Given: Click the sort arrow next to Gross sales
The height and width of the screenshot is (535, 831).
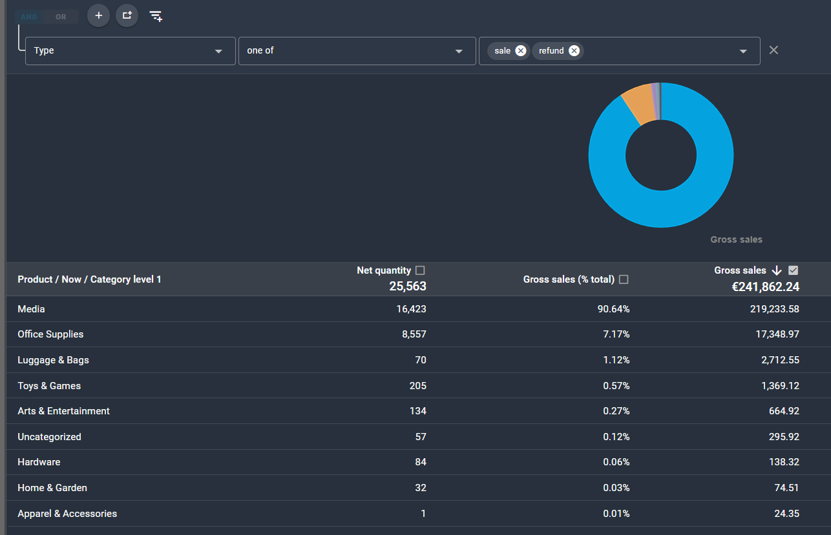Looking at the screenshot, I should [x=777, y=270].
